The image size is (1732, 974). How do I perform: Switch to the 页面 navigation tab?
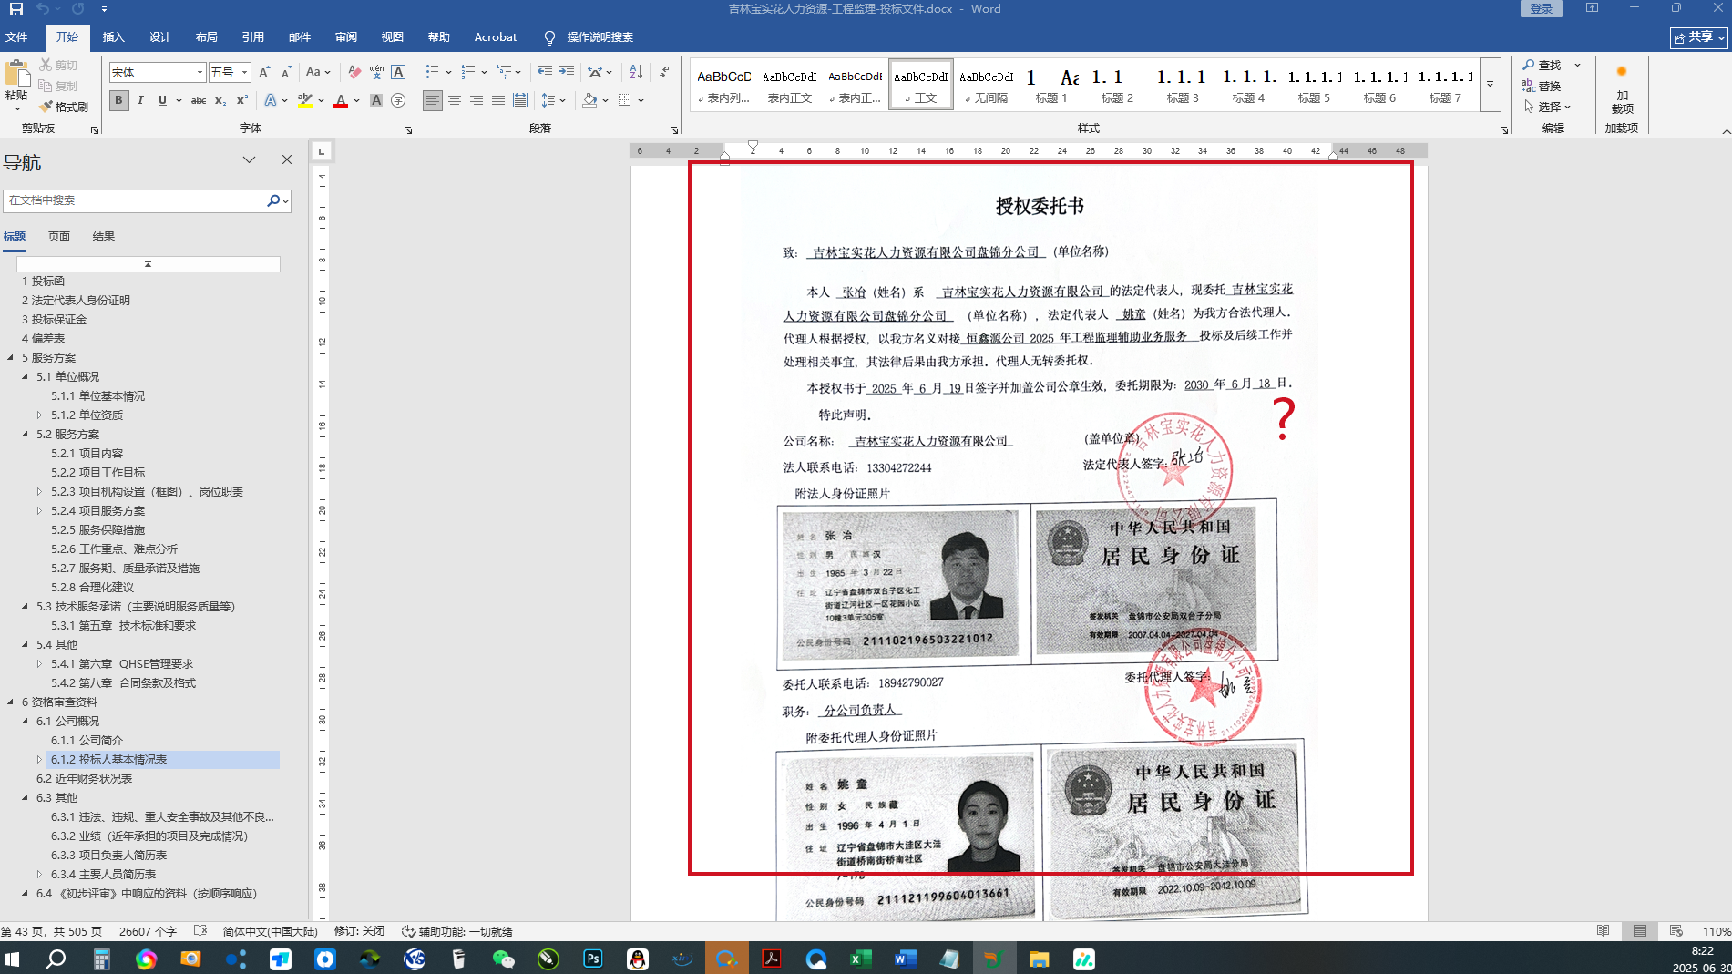pos(59,237)
